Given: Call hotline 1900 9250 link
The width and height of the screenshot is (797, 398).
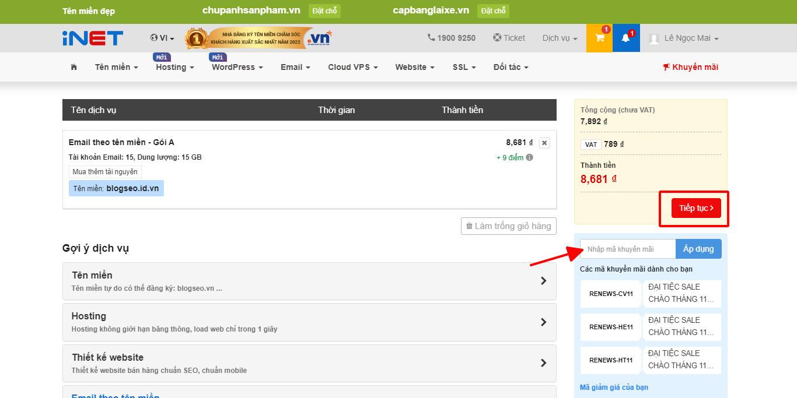Looking at the screenshot, I should click(x=452, y=38).
